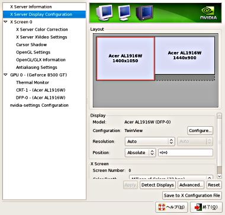The width and height of the screenshot is (225, 215).
Task: Select CRT-1 - (Acer AL1916W) entry
Action: click(40, 90)
